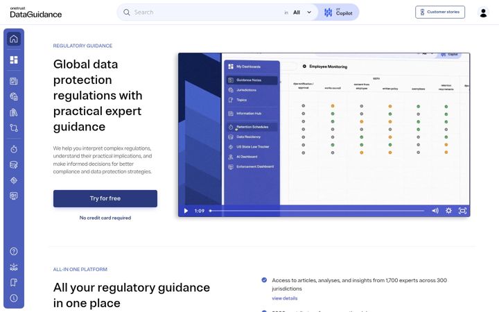Viewport: 499px width, 312px height.
Task: Select the connected-nodes comparison sidebar icon
Action: (14, 128)
